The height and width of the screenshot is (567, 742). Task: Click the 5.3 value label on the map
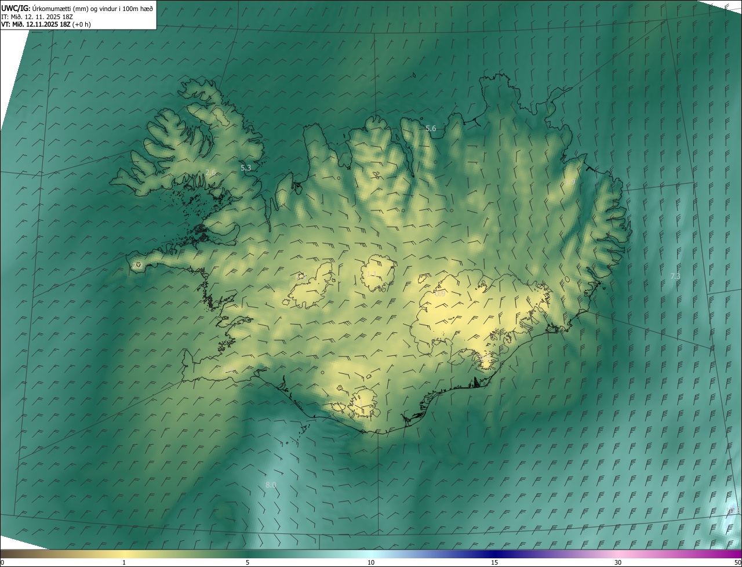click(246, 168)
